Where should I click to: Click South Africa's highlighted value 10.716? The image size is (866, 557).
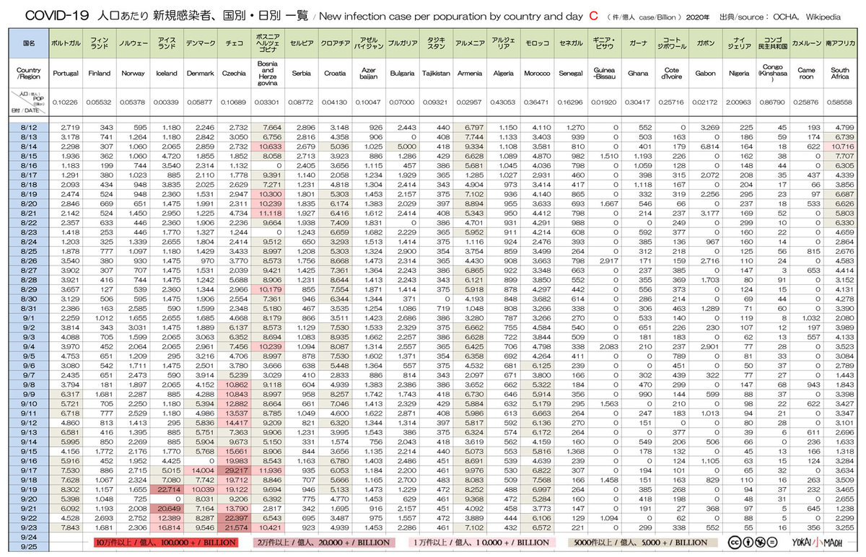[841, 146]
